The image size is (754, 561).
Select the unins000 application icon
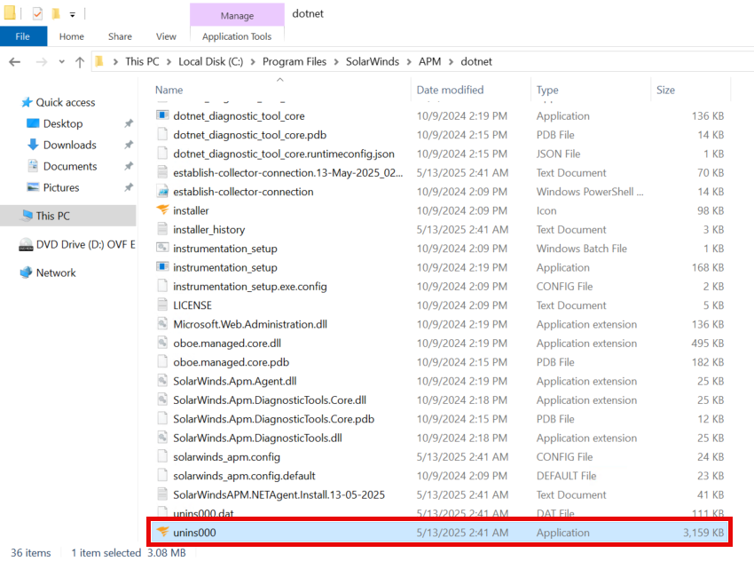coord(162,533)
